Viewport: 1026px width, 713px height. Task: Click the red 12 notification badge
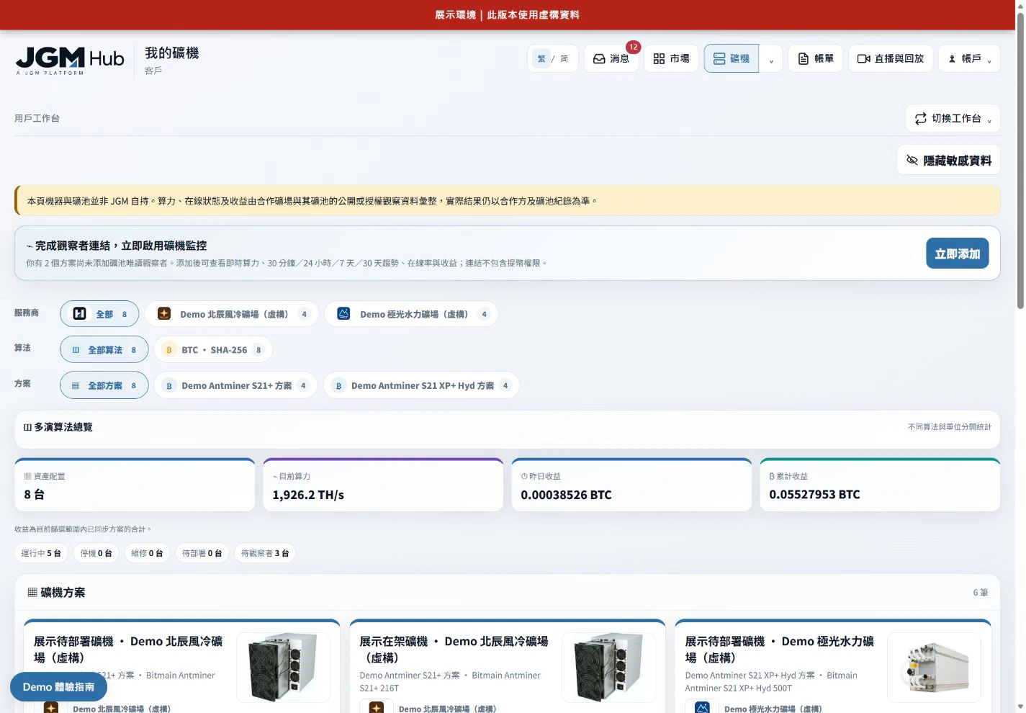[633, 47]
